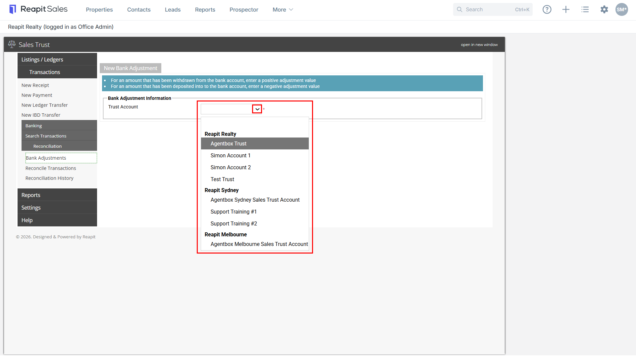Choose Simon Account 2 from list
The height and width of the screenshot is (357, 636).
tap(255, 167)
